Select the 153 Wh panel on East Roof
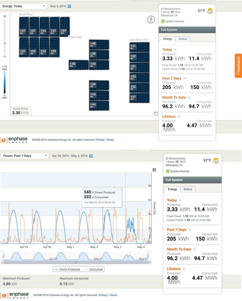Screen dimensions: 242x301 pyautogui.click(x=139, y=78)
